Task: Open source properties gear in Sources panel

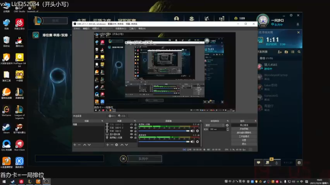Action: [117, 145]
